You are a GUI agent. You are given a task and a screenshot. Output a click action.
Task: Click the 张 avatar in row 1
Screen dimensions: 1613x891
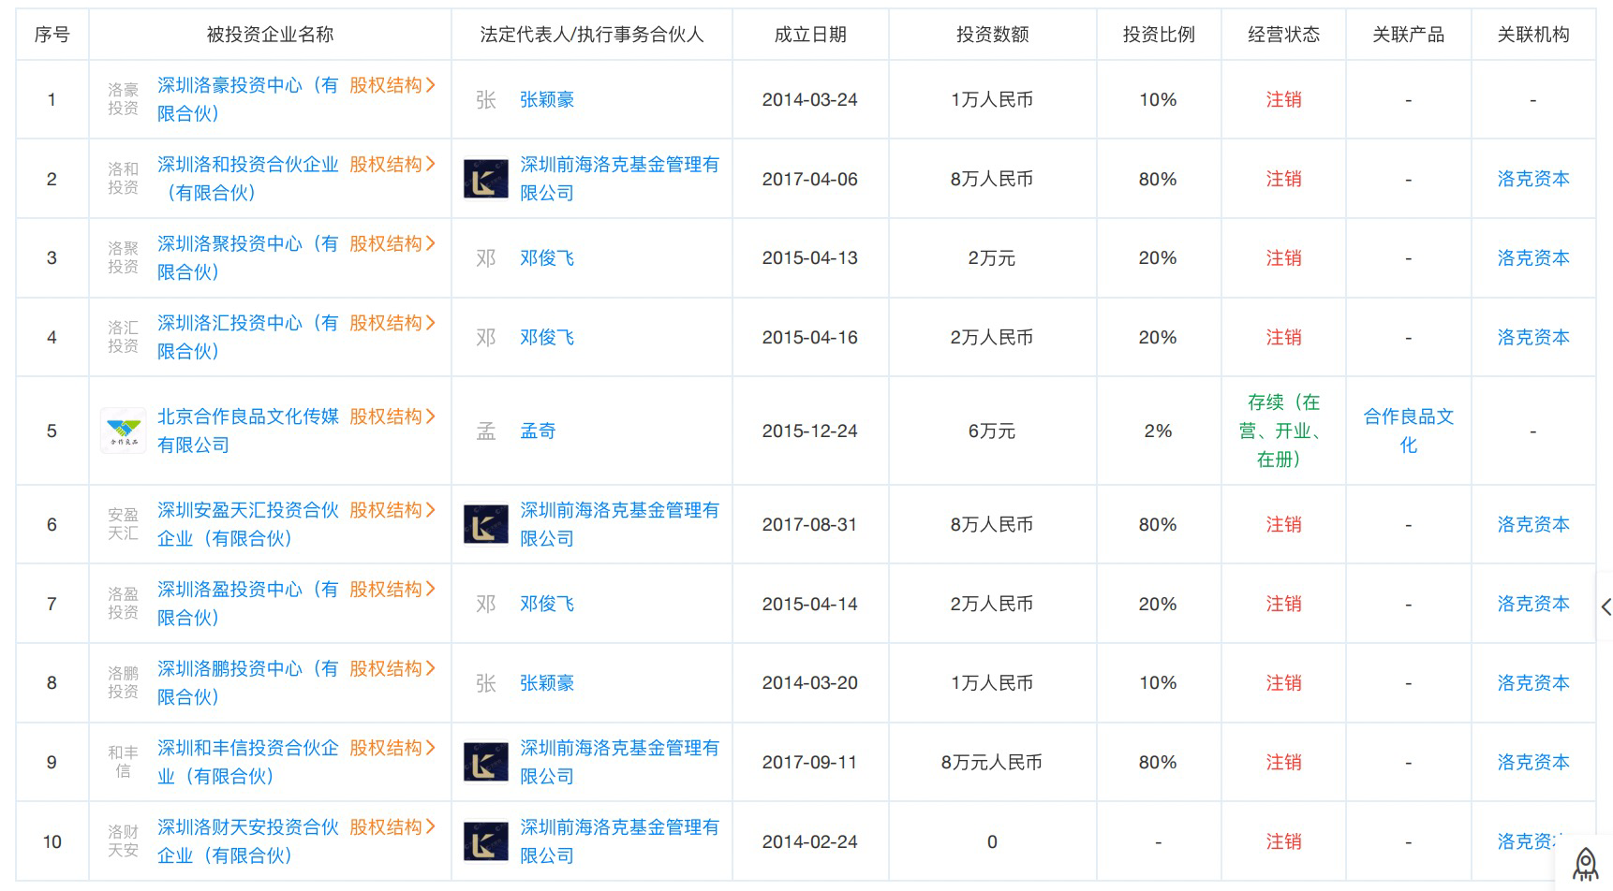pyautogui.click(x=486, y=100)
